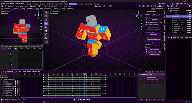Click dope sheet playhead at frame 43
The width and height of the screenshot is (192, 103).
point(84,74)
